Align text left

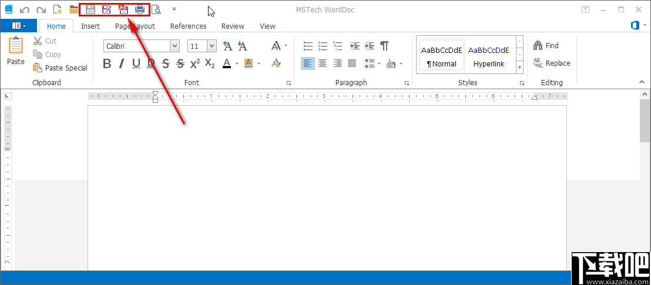tap(308, 63)
